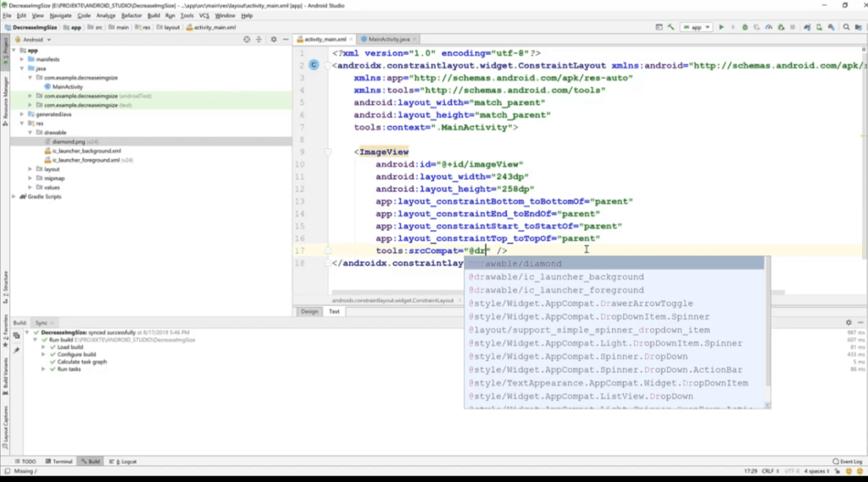Click the toolbar layout window icon left of hammer
Viewport: 868px width, 482px height.
point(659,27)
